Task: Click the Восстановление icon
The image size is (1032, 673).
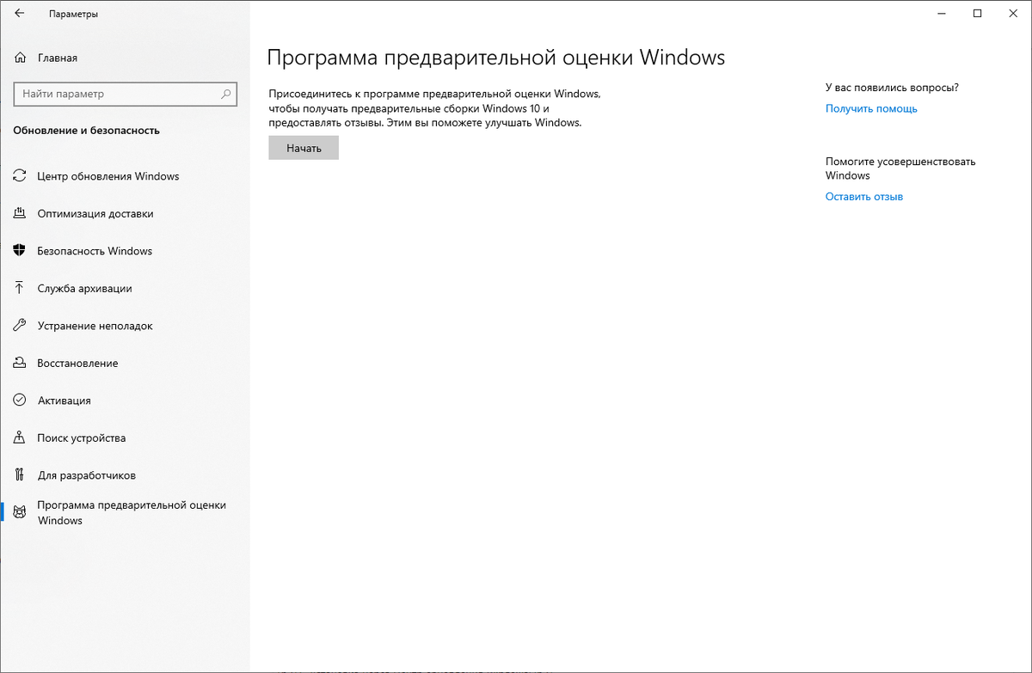Action: (20, 363)
